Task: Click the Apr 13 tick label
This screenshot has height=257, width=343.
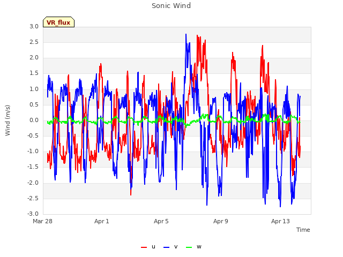Action: pos(280,221)
